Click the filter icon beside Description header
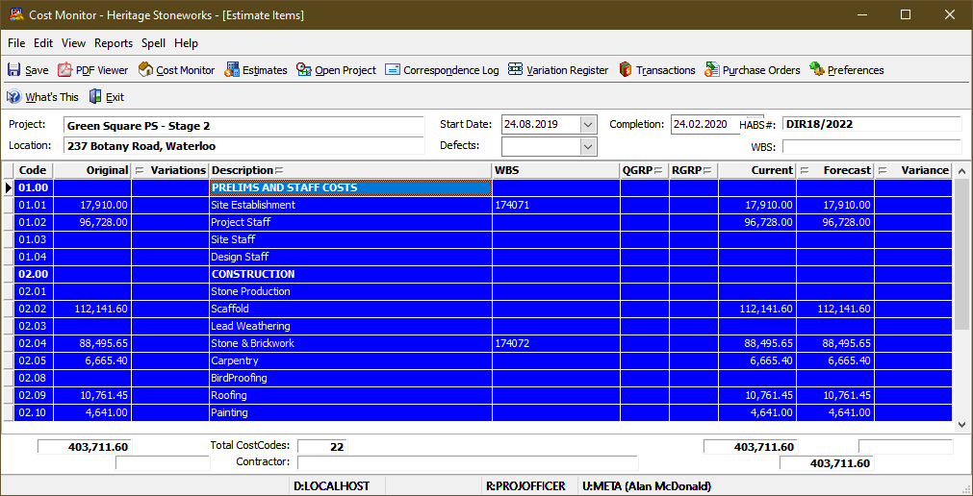Image resolution: width=973 pixels, height=496 pixels. tap(279, 170)
